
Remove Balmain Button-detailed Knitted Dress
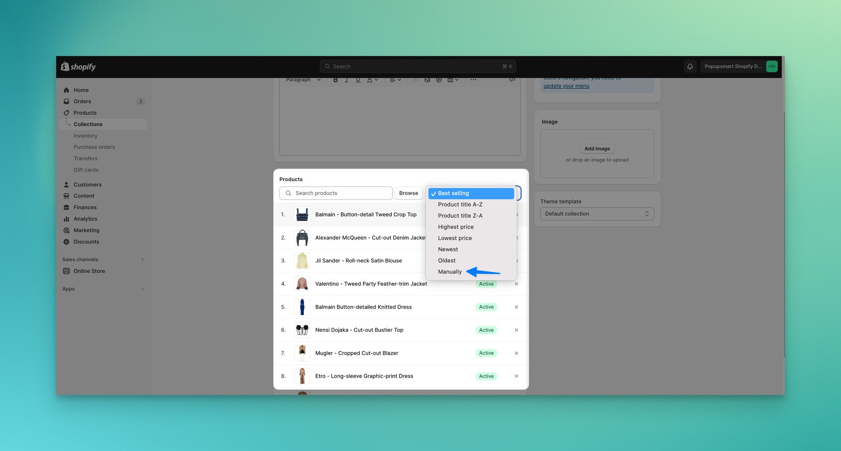pos(517,307)
